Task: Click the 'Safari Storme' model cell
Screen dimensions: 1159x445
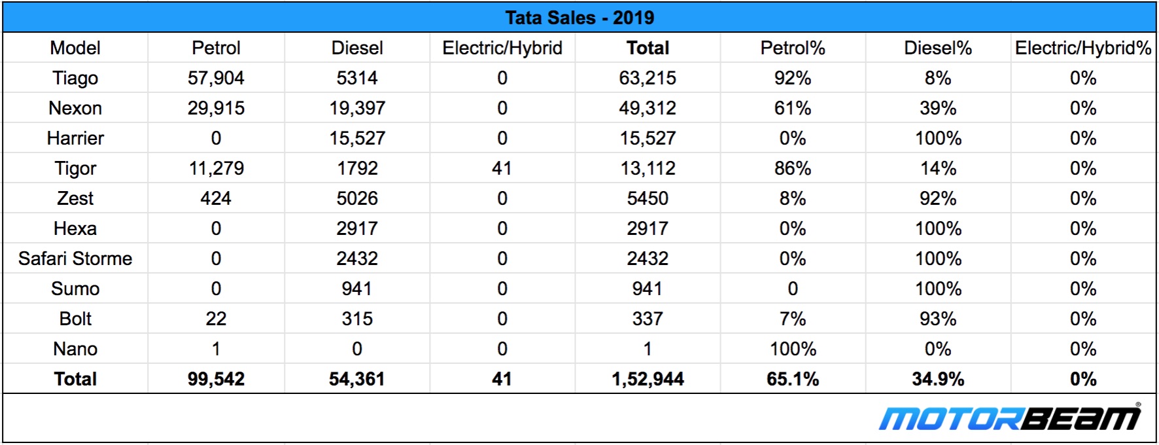Action: 75,258
